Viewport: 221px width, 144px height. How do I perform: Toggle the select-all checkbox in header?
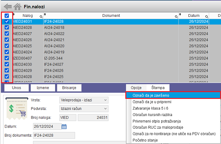point(7,15)
